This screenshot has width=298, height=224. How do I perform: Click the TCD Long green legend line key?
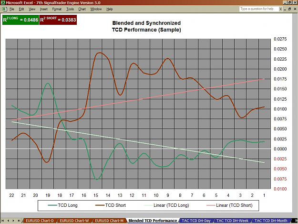(52, 205)
